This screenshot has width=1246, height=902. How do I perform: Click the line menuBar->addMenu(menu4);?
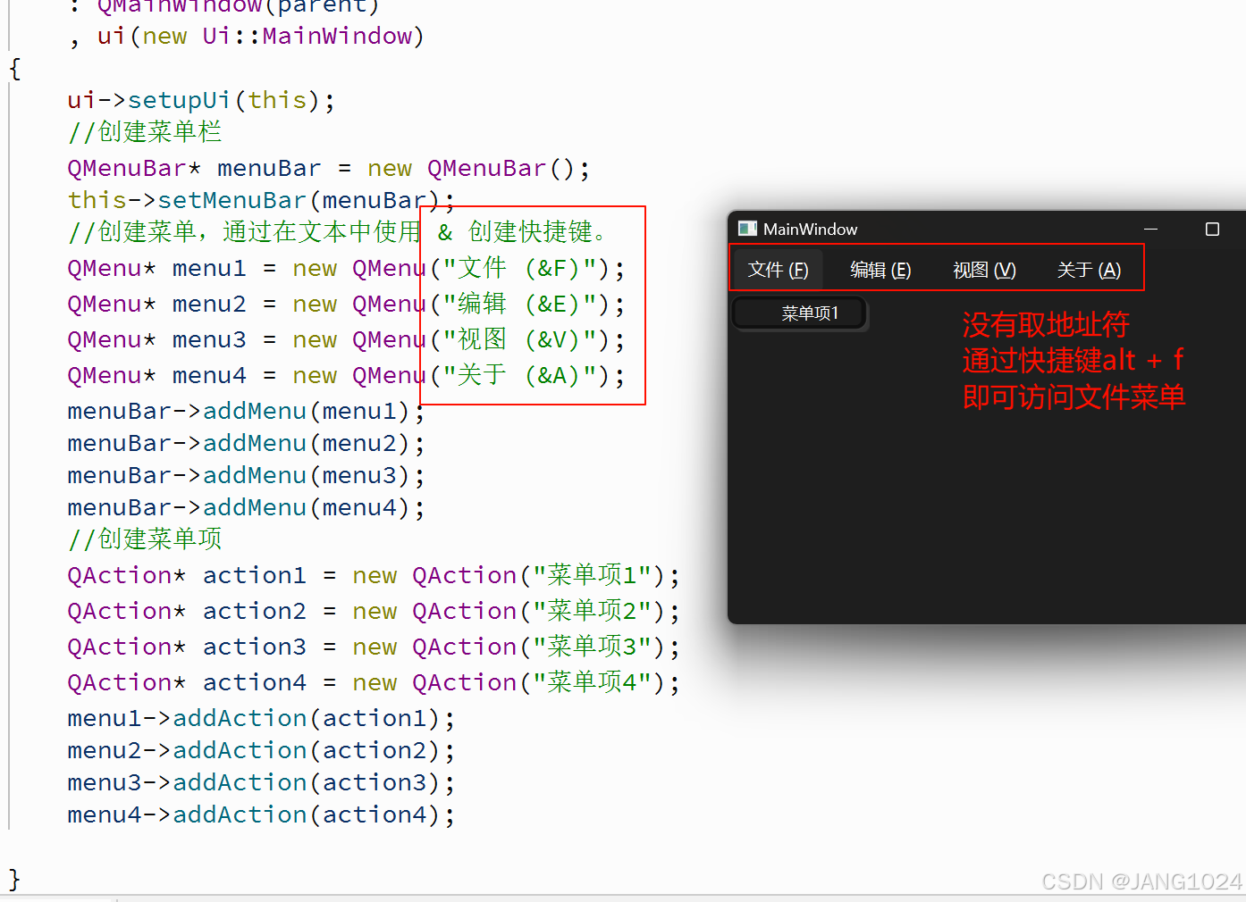(x=246, y=507)
